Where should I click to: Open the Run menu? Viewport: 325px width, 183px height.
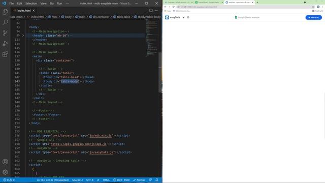[59, 4]
